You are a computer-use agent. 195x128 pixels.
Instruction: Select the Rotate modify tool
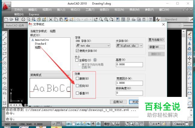tap(190, 63)
